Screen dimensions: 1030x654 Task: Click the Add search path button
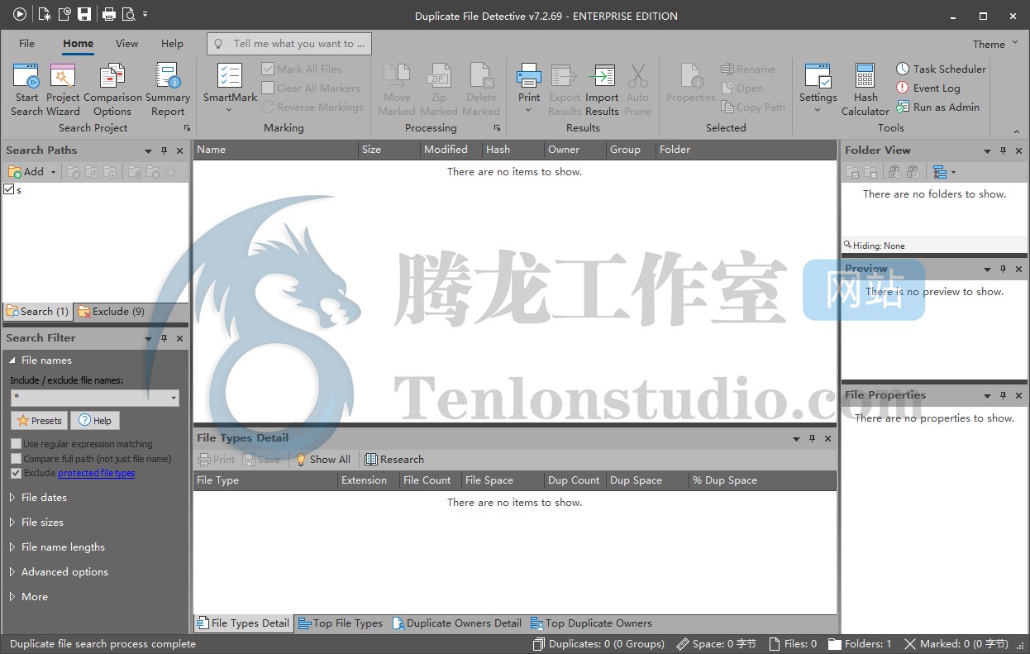(26, 172)
